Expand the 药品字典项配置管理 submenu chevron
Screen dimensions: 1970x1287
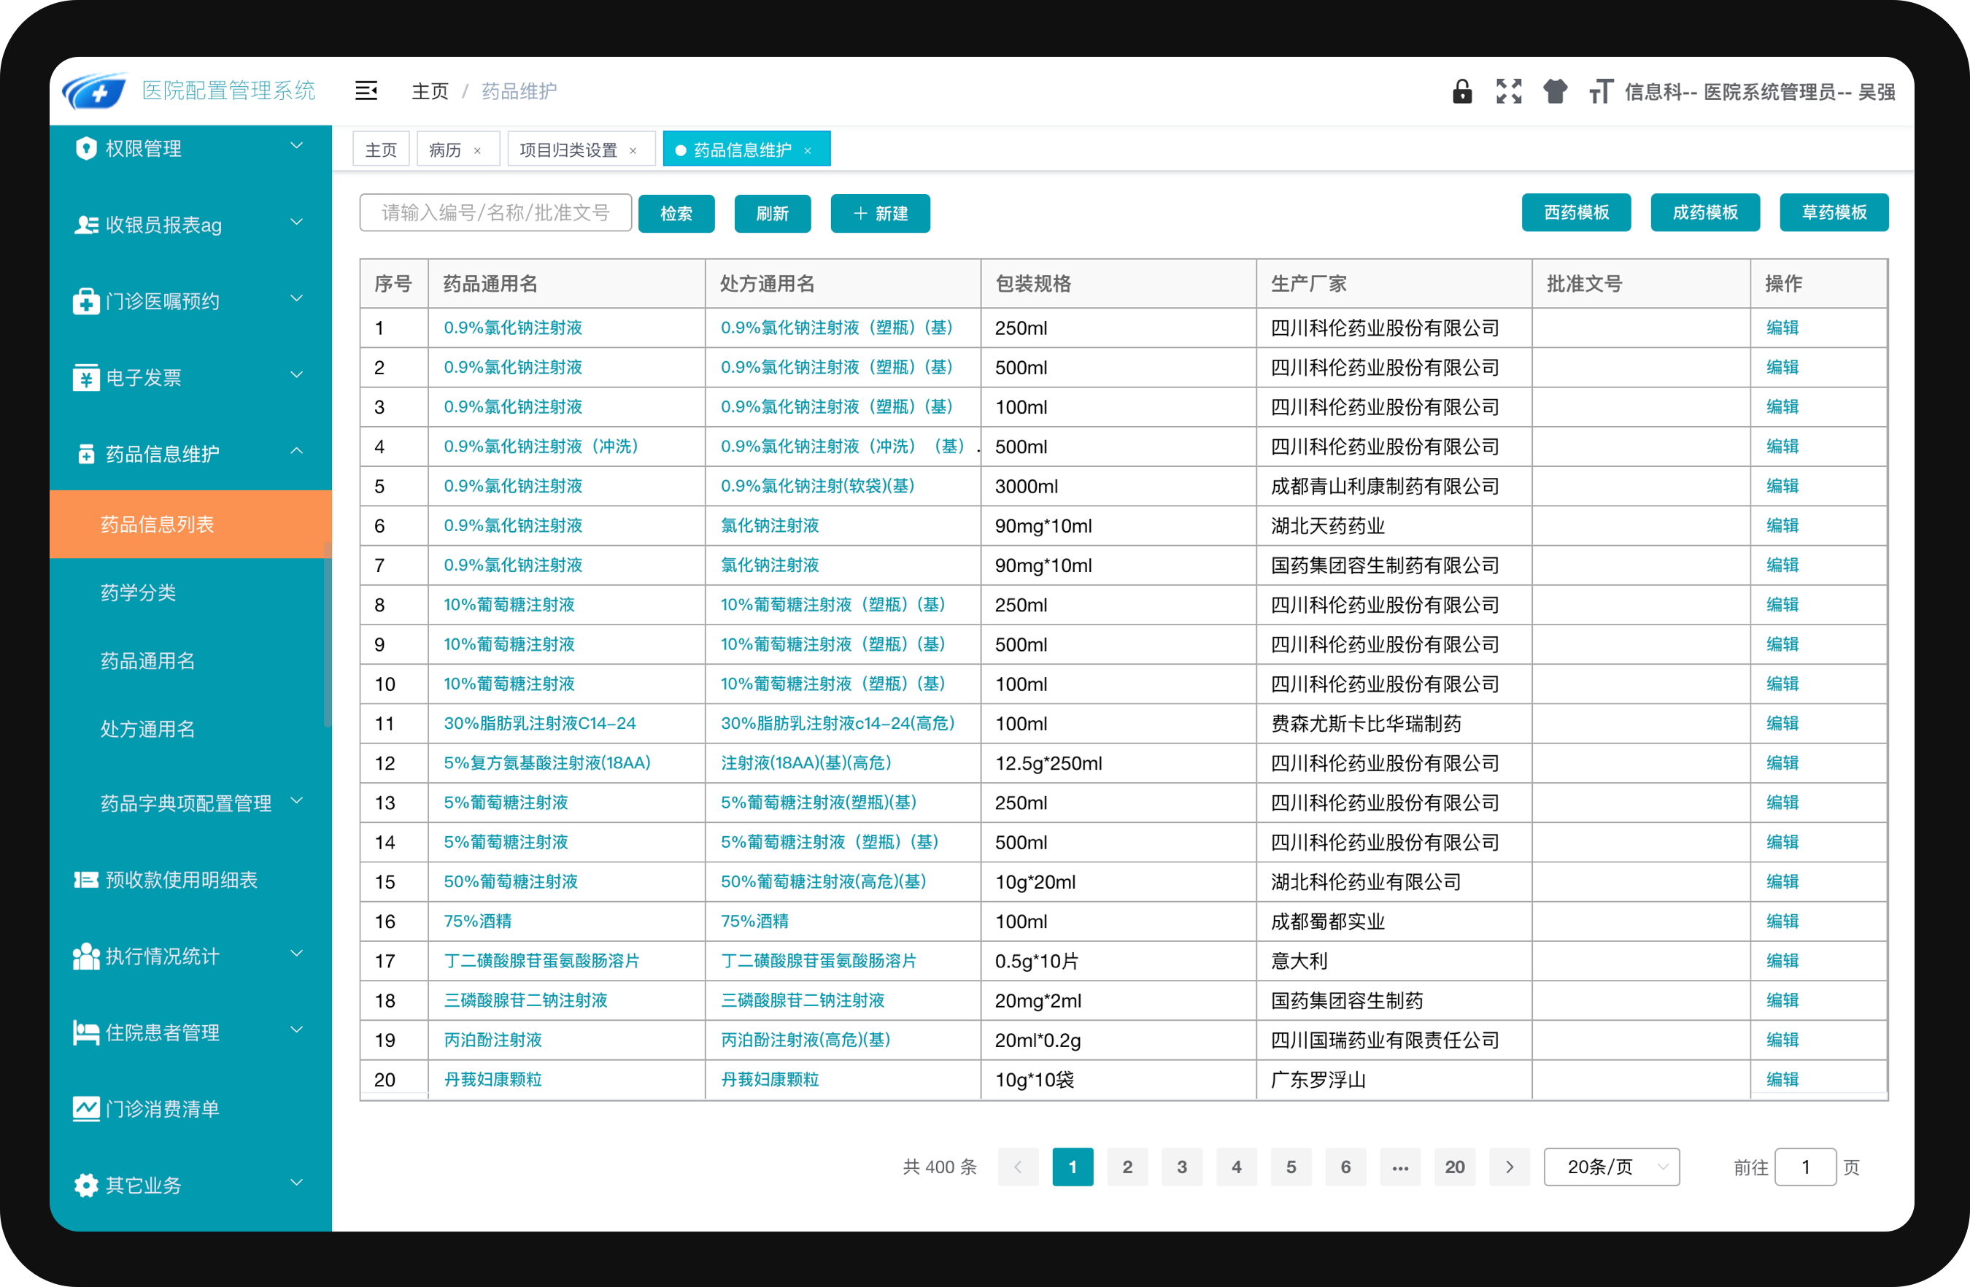[296, 801]
